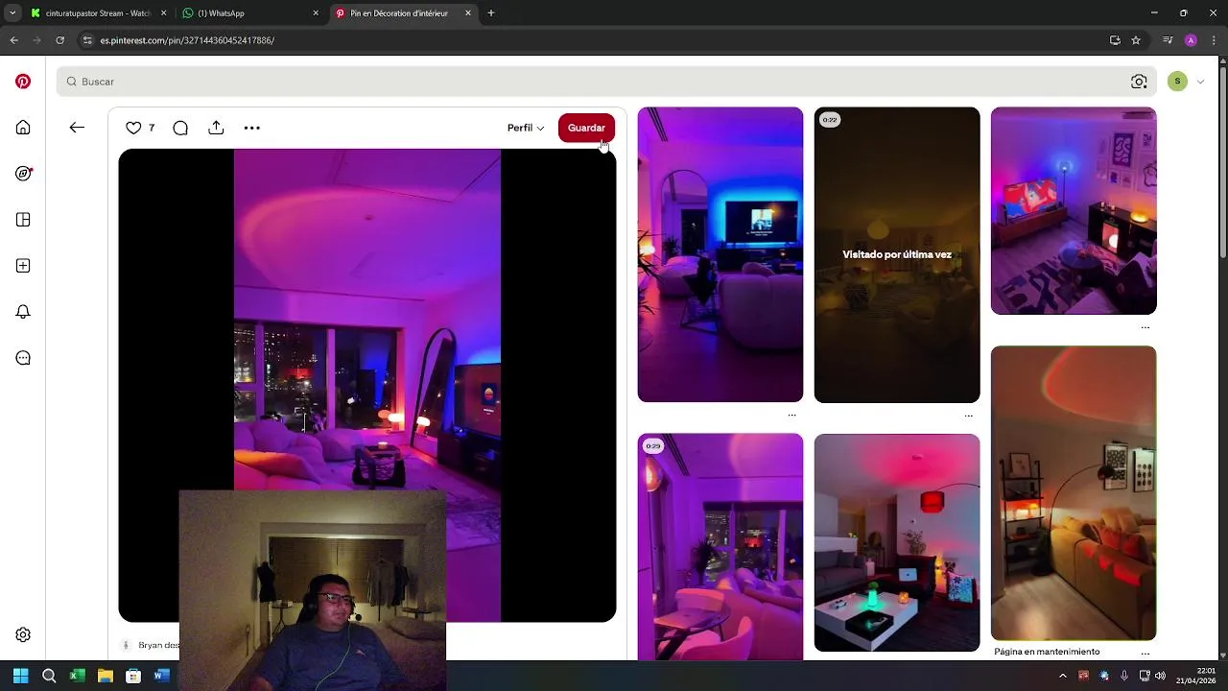This screenshot has width=1228, height=691.
Task: Close the WhatsApp tab
Action: point(316,13)
